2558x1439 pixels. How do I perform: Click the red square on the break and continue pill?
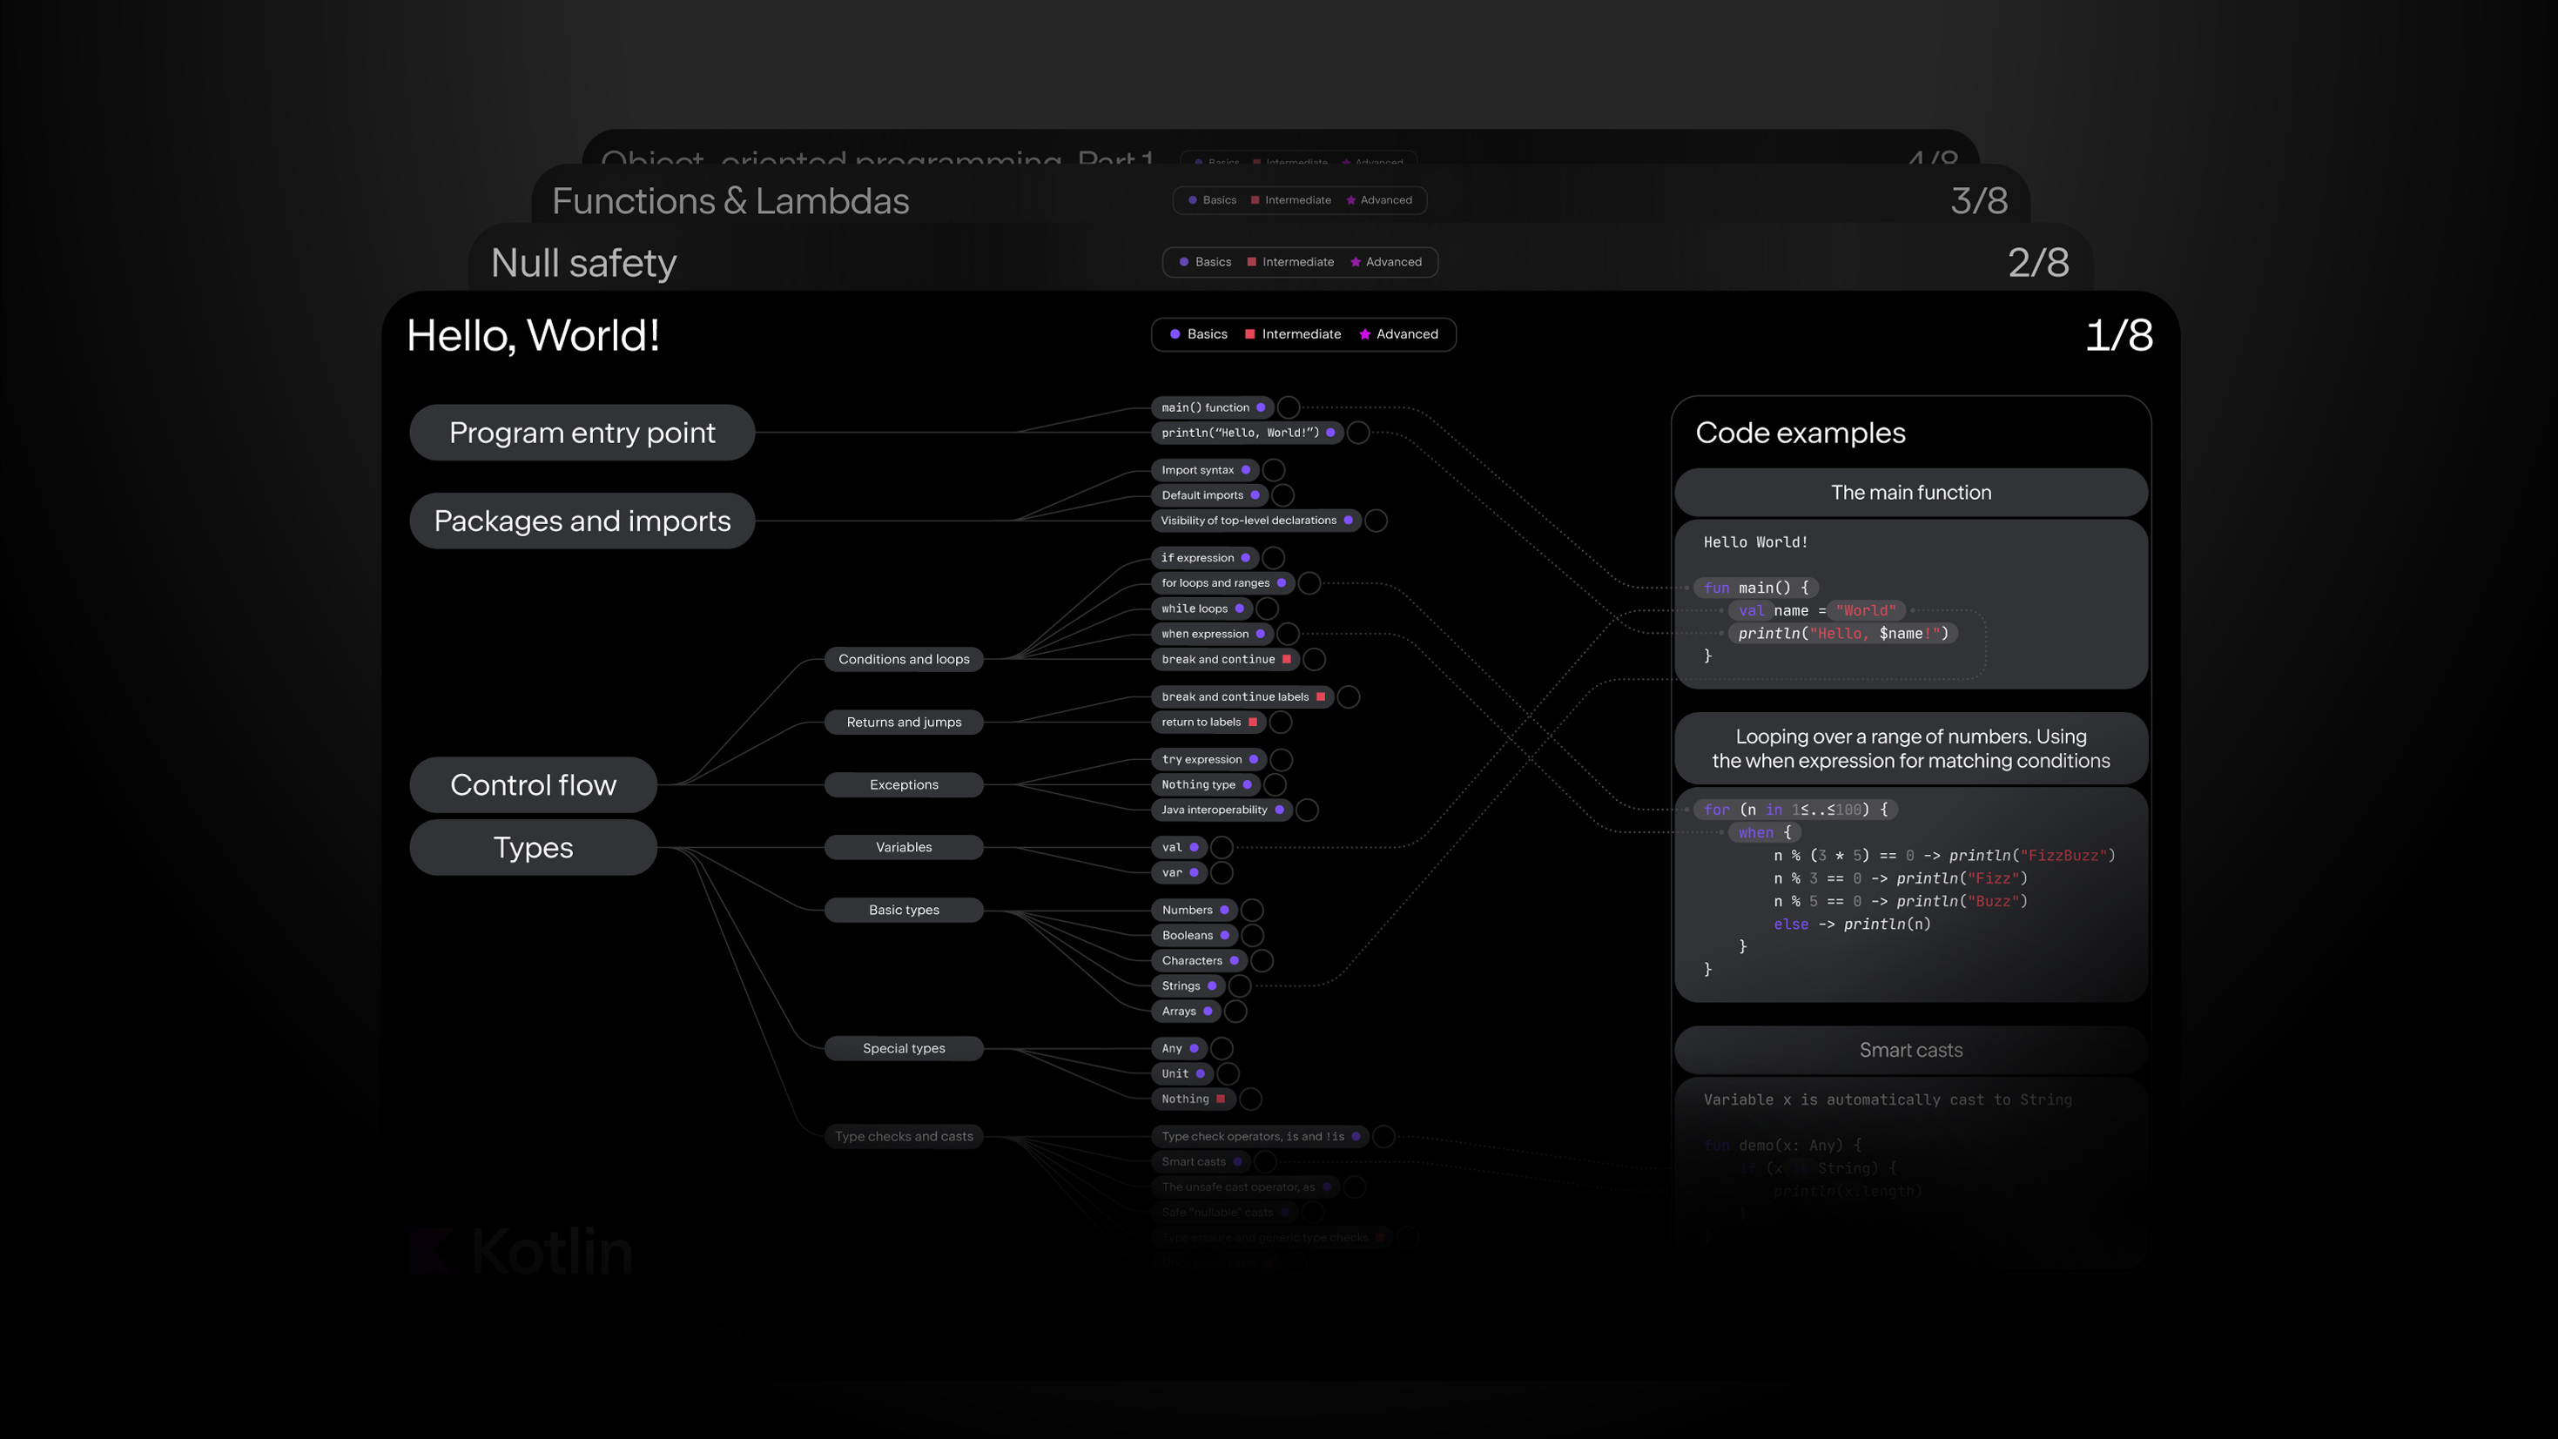pos(1287,659)
